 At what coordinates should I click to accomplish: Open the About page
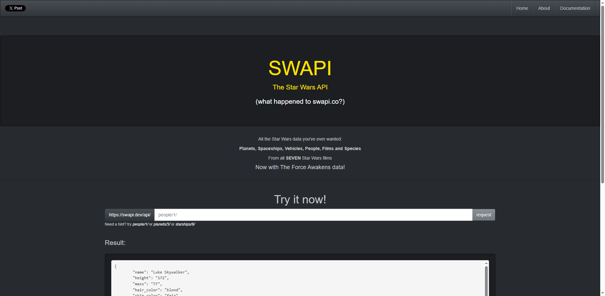(544, 8)
